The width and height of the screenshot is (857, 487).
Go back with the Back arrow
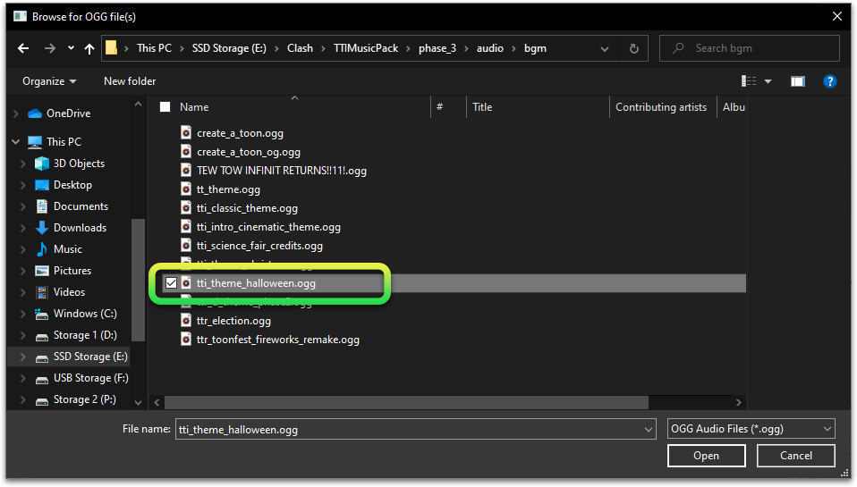pyautogui.click(x=23, y=48)
